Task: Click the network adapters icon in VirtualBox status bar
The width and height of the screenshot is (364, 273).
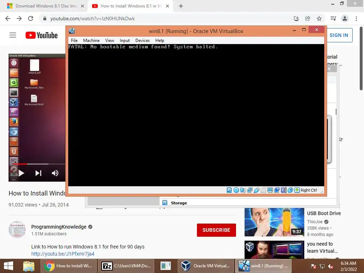Action: pos(250,190)
